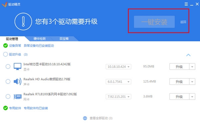Click the green check beside 专用软件

tap(5, 108)
